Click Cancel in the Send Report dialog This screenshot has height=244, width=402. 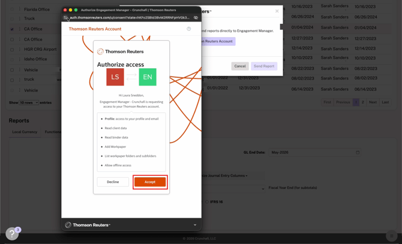[240, 66]
